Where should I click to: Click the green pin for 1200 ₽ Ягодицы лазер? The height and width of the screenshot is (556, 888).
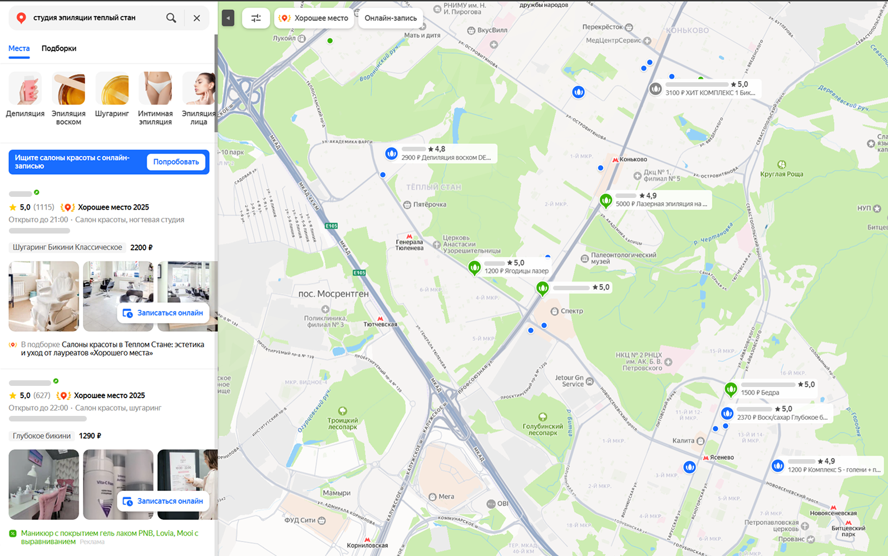coord(474,269)
